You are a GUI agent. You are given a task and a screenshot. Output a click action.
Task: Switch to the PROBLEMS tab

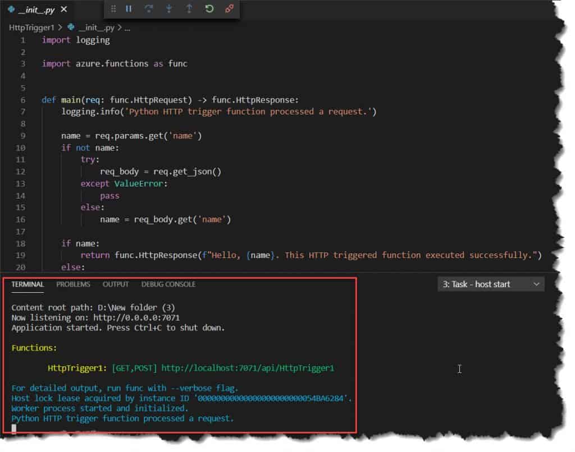[x=73, y=284]
